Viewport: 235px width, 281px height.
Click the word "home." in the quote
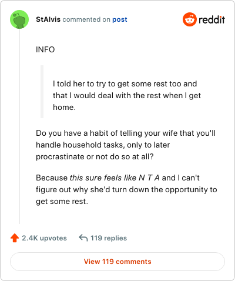pos(64,108)
